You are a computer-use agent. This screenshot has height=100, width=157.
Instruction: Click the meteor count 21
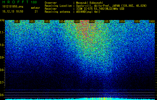[x=36, y=11]
